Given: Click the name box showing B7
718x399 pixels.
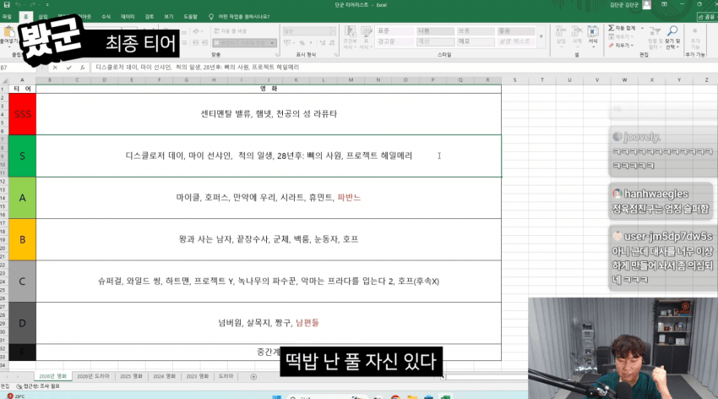Looking at the screenshot, I should coord(19,68).
